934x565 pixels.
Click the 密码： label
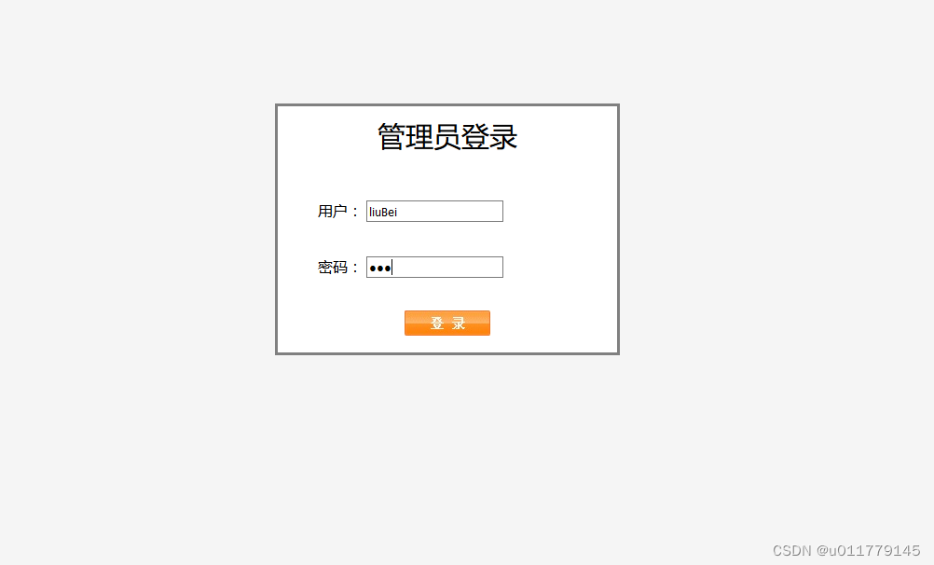[x=337, y=267]
